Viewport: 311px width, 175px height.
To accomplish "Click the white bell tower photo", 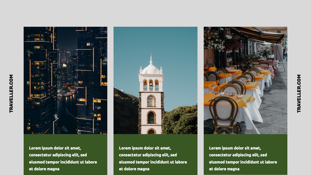I will [x=155, y=81].
